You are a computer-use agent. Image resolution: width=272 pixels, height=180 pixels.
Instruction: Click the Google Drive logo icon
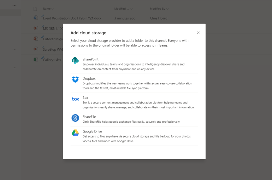click(75, 133)
